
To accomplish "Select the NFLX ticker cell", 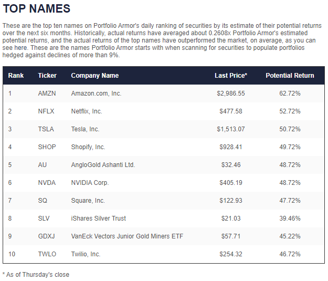I will click(x=47, y=111).
